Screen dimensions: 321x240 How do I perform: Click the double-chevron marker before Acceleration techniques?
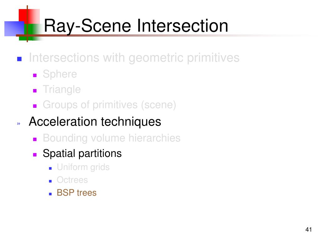click(18, 123)
